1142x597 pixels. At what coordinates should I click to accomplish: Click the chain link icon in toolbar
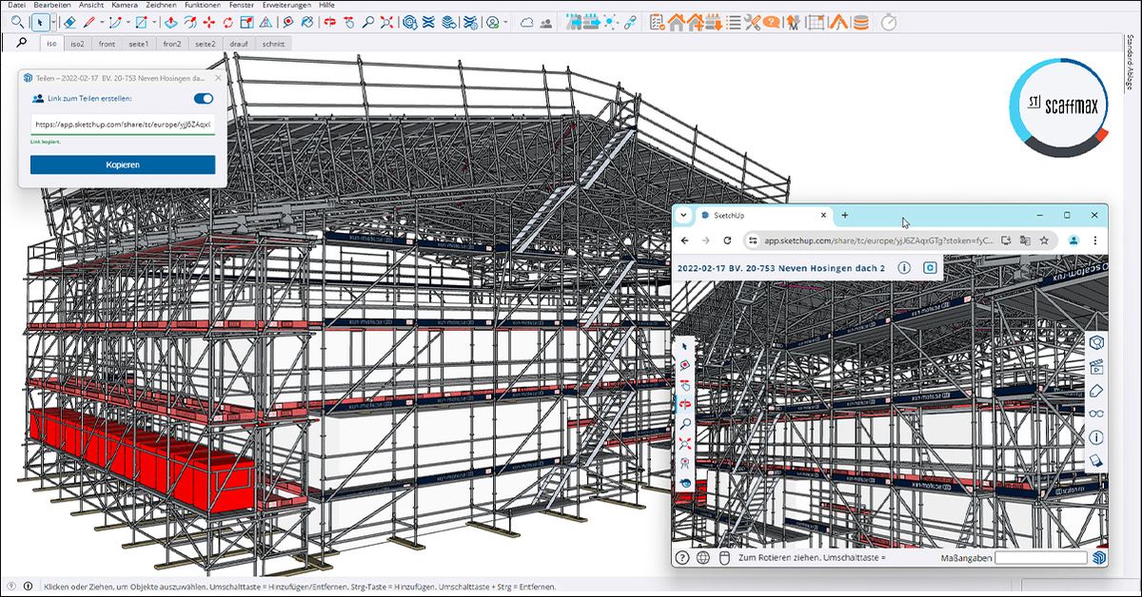click(x=630, y=22)
